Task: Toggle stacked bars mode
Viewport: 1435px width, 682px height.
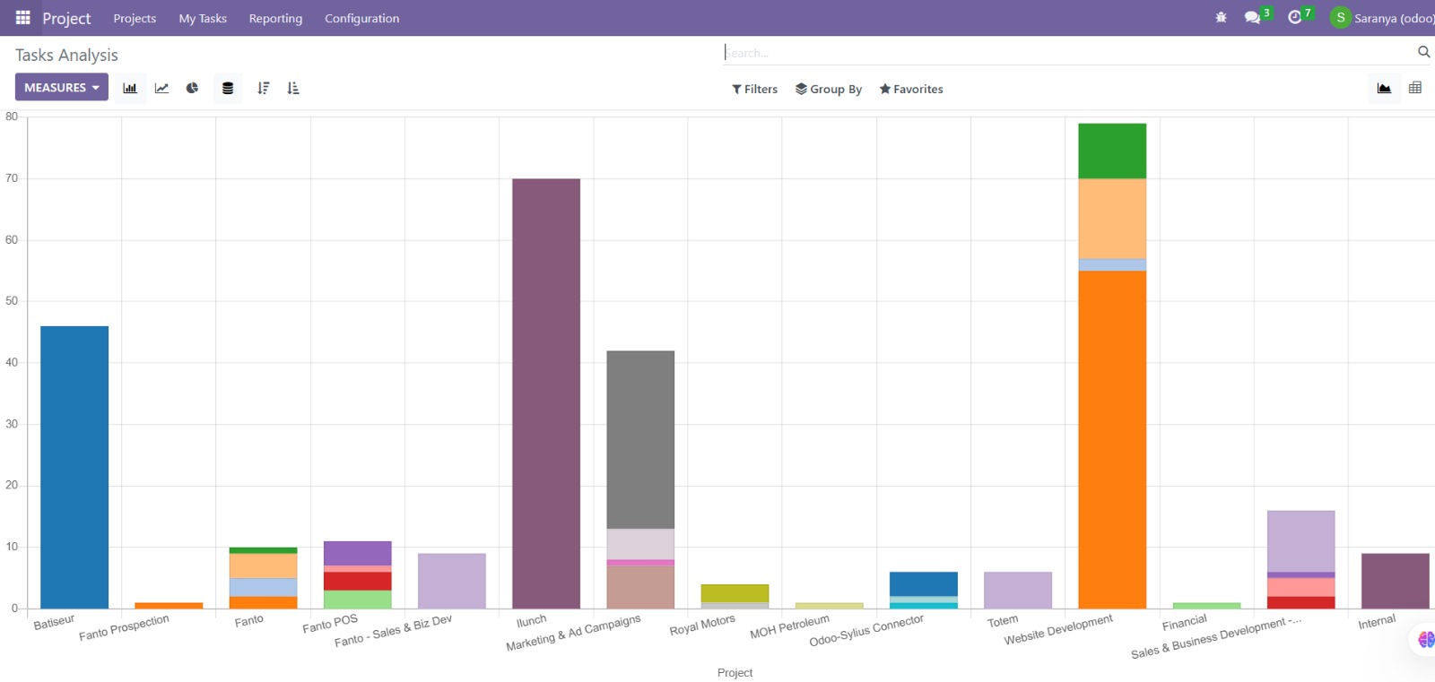Action: point(228,88)
